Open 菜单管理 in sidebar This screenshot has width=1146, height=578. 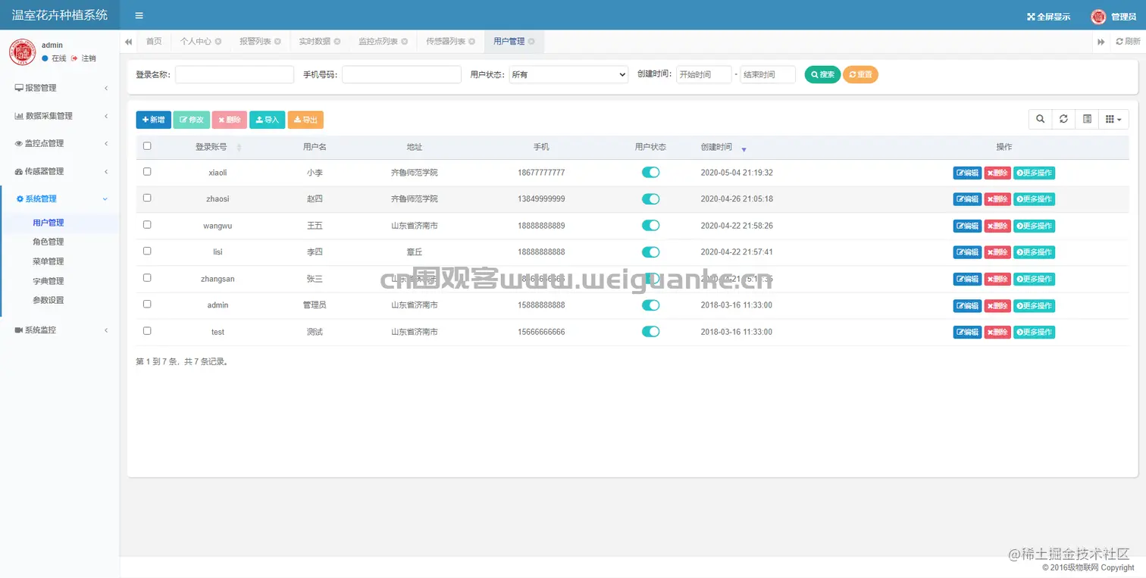coord(49,261)
